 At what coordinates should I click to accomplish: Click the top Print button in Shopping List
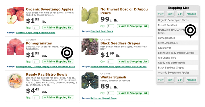coord(171,14)
